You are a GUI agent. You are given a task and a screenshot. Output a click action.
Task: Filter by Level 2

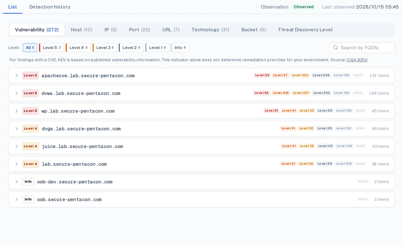[131, 48]
